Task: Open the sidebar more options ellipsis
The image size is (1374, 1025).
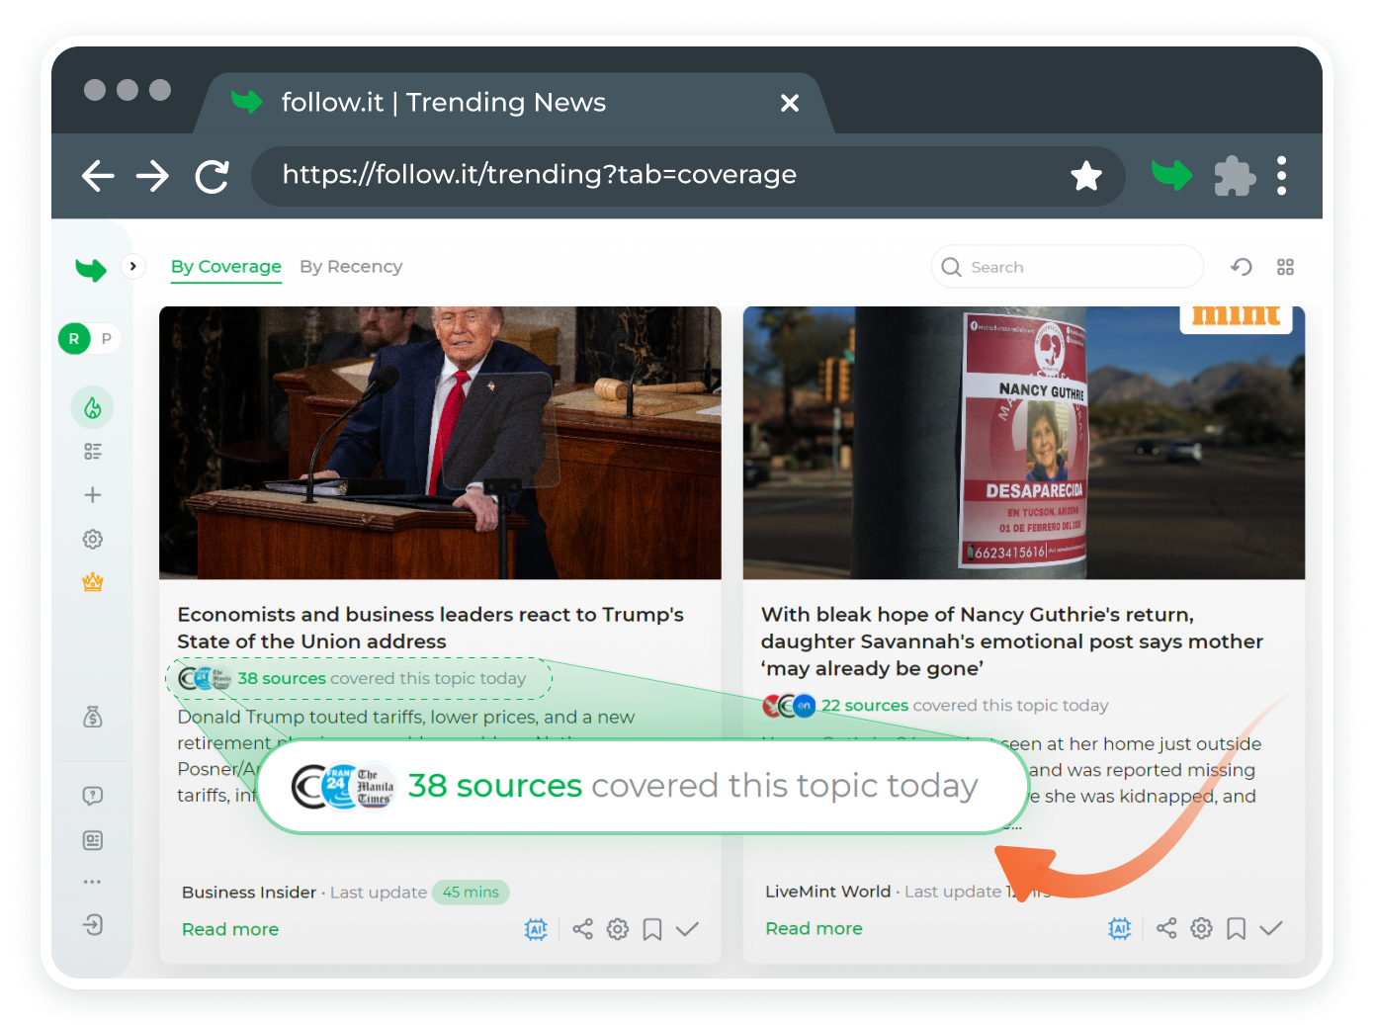Action: click(x=93, y=882)
